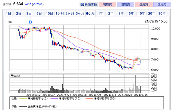
Task: Switch chart to 1年 range
Action: [x=101, y=14]
